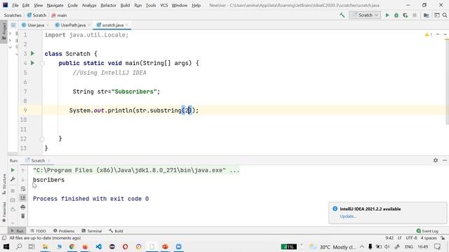The height and width of the screenshot is (252, 449).
Task: Open Visual Studio Code from the taskbar
Action: pyautogui.click(x=98, y=246)
